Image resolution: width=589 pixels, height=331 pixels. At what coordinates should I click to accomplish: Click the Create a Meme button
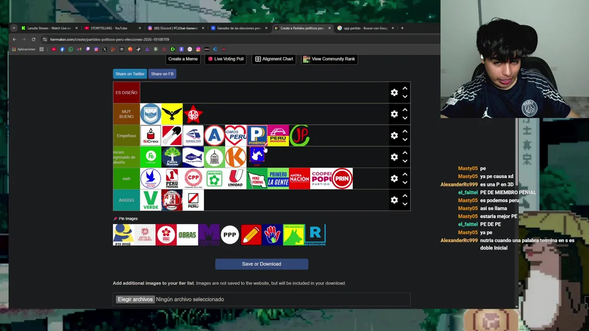point(183,59)
